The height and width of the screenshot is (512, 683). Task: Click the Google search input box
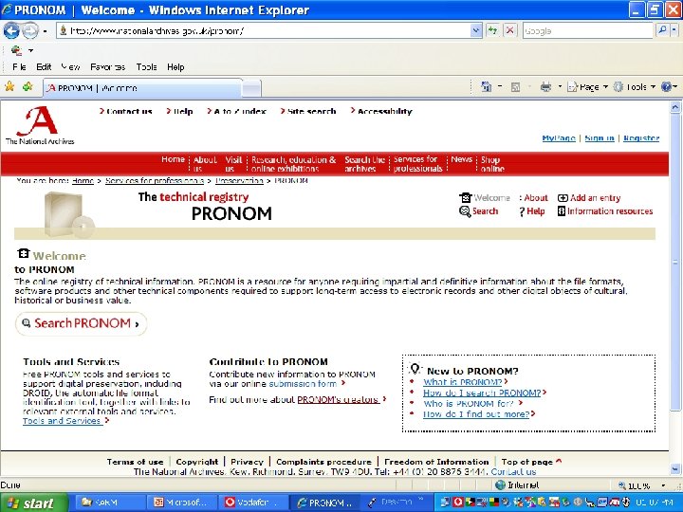pyautogui.click(x=589, y=30)
